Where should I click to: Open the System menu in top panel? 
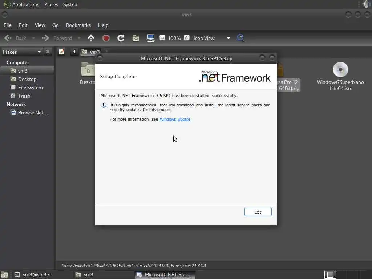tap(71, 4)
